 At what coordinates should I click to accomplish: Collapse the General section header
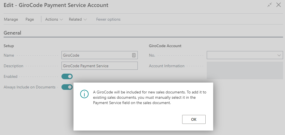tap(13, 33)
